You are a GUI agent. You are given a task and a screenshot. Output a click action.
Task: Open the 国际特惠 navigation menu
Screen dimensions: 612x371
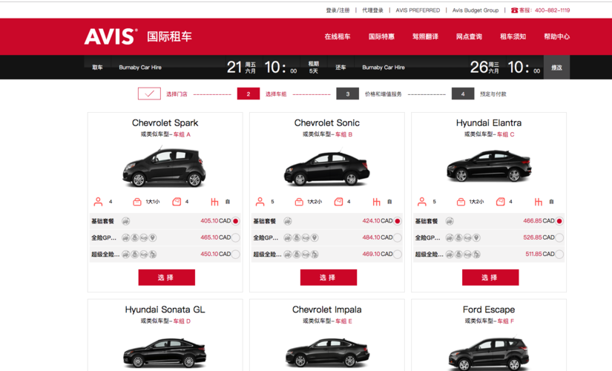(x=381, y=36)
